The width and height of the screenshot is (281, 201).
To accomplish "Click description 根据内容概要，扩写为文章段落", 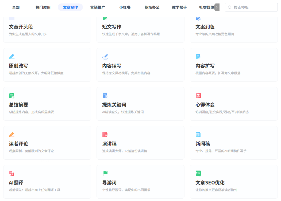I will [218, 73].
